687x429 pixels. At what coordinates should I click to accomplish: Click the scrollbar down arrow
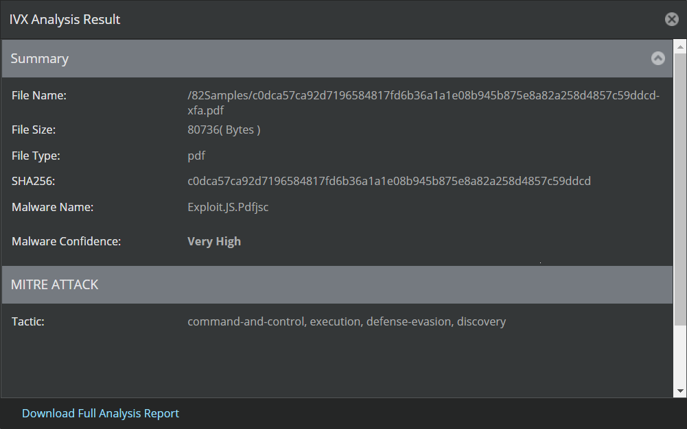click(x=680, y=391)
